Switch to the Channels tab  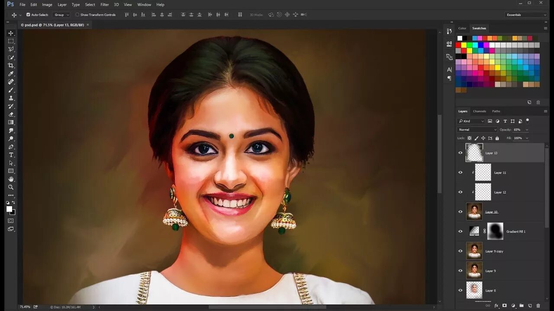tap(480, 111)
